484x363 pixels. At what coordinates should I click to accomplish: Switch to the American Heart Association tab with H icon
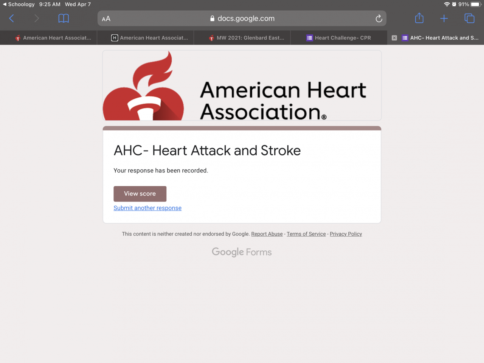click(145, 38)
